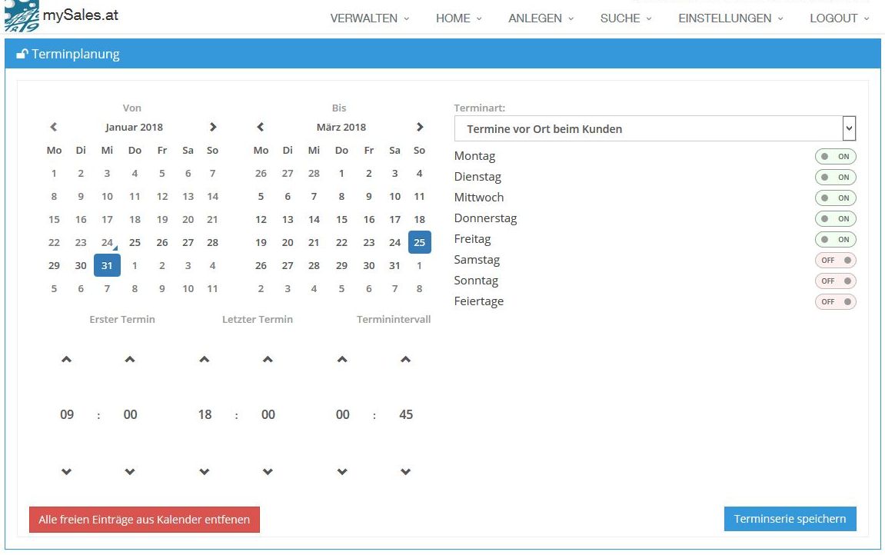The image size is (885, 555).
Task: Select 15 in the März 2018 calendar
Action: (x=341, y=220)
